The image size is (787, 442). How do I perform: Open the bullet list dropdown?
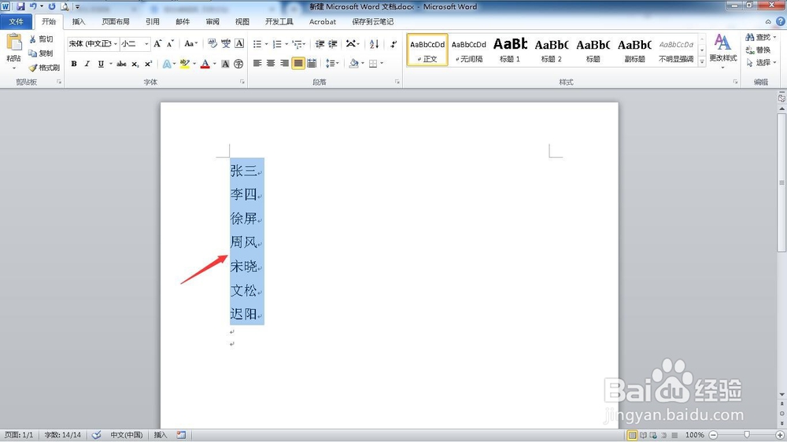(267, 44)
